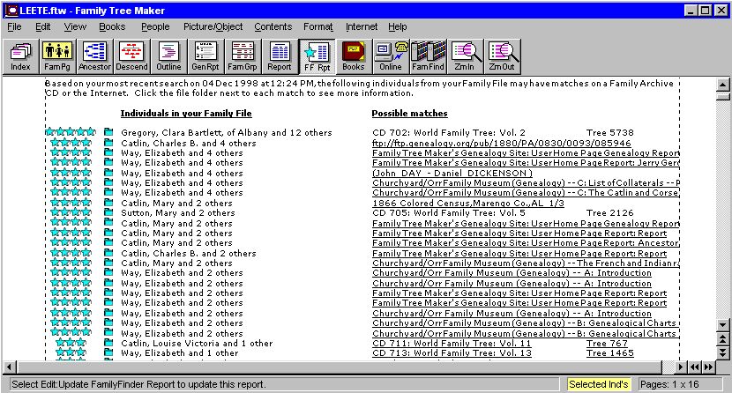Open Churchyard/Orr link: The Catlin and Corse
The height and width of the screenshot is (393, 732).
pyautogui.click(x=526, y=193)
